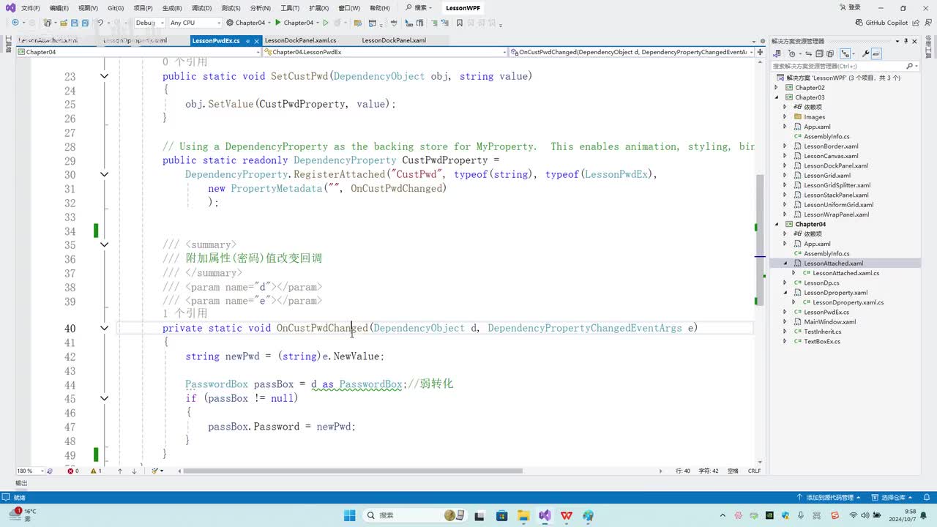Select MainWindow.xaml in Solution Explorer
Image resolution: width=937 pixels, height=527 pixels.
pyautogui.click(x=829, y=322)
